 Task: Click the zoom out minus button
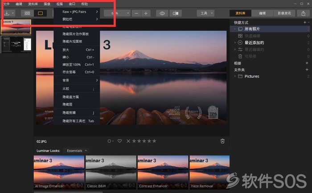point(136,13)
